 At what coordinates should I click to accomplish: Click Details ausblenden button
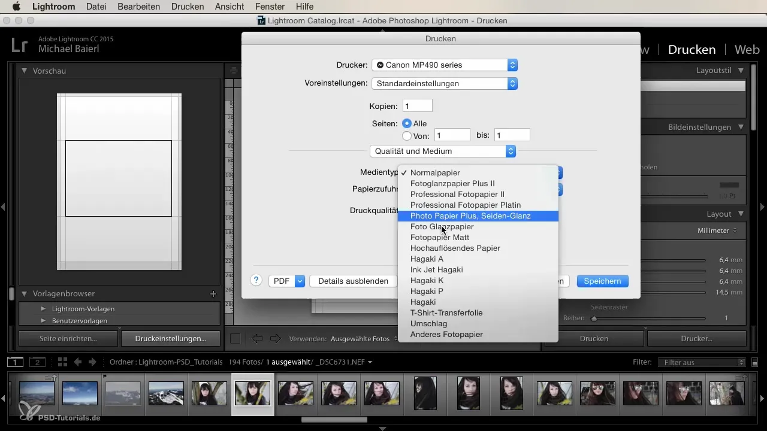(x=353, y=281)
